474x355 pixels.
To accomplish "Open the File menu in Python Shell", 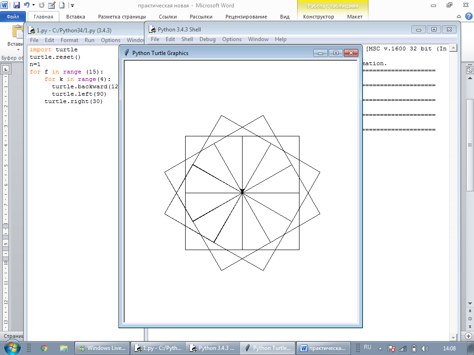I will coord(155,39).
